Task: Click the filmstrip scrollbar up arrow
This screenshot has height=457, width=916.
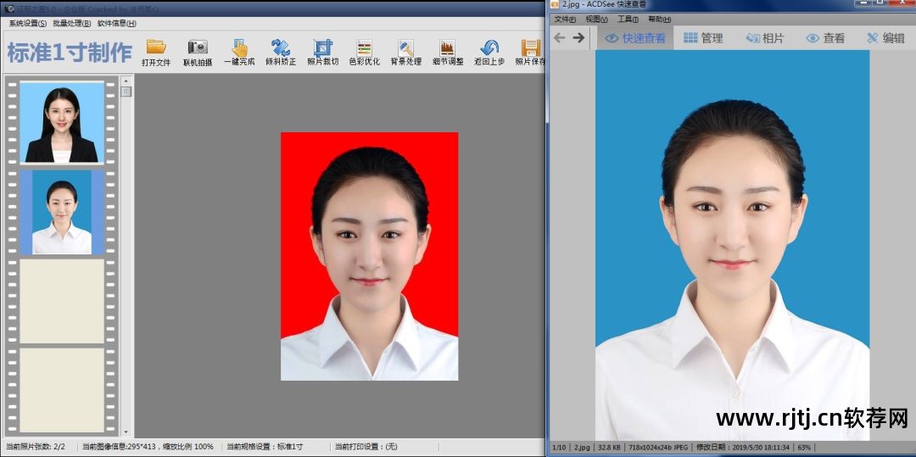Action: click(x=126, y=81)
